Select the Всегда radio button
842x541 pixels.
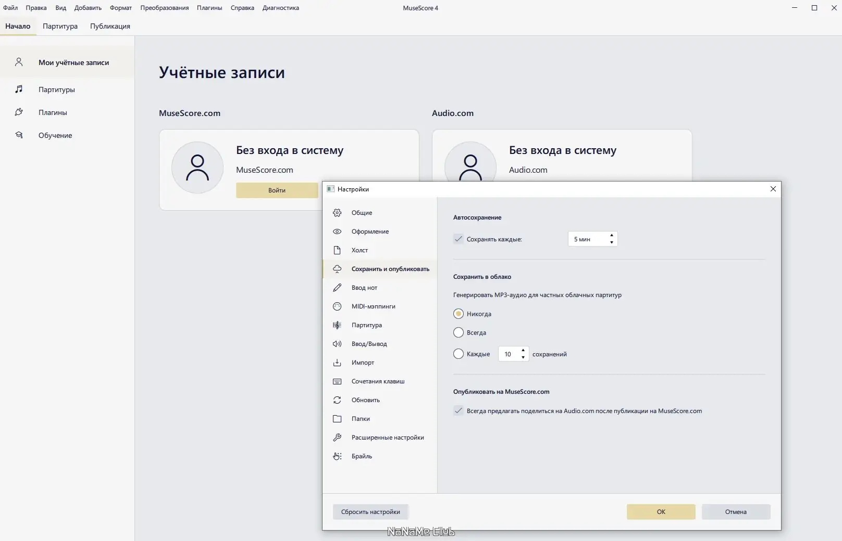459,332
